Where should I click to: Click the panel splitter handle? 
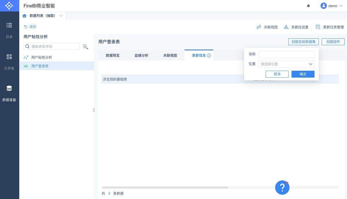click(x=94, y=110)
